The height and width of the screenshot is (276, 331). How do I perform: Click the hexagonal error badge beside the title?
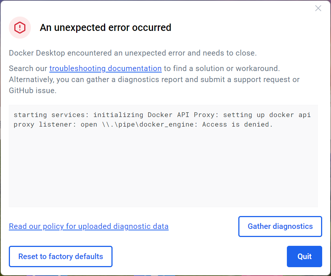click(x=19, y=28)
